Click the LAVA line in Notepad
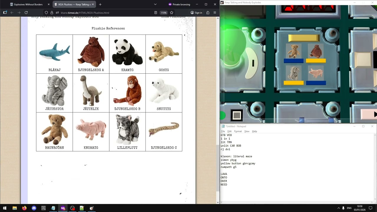The image size is (377, 212). tap(224, 174)
